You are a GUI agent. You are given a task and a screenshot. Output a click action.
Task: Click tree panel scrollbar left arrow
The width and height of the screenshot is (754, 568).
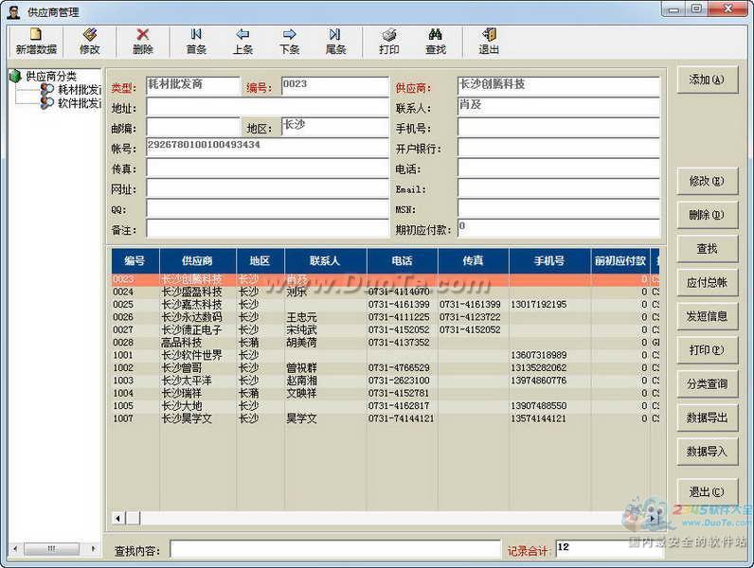coord(16,548)
